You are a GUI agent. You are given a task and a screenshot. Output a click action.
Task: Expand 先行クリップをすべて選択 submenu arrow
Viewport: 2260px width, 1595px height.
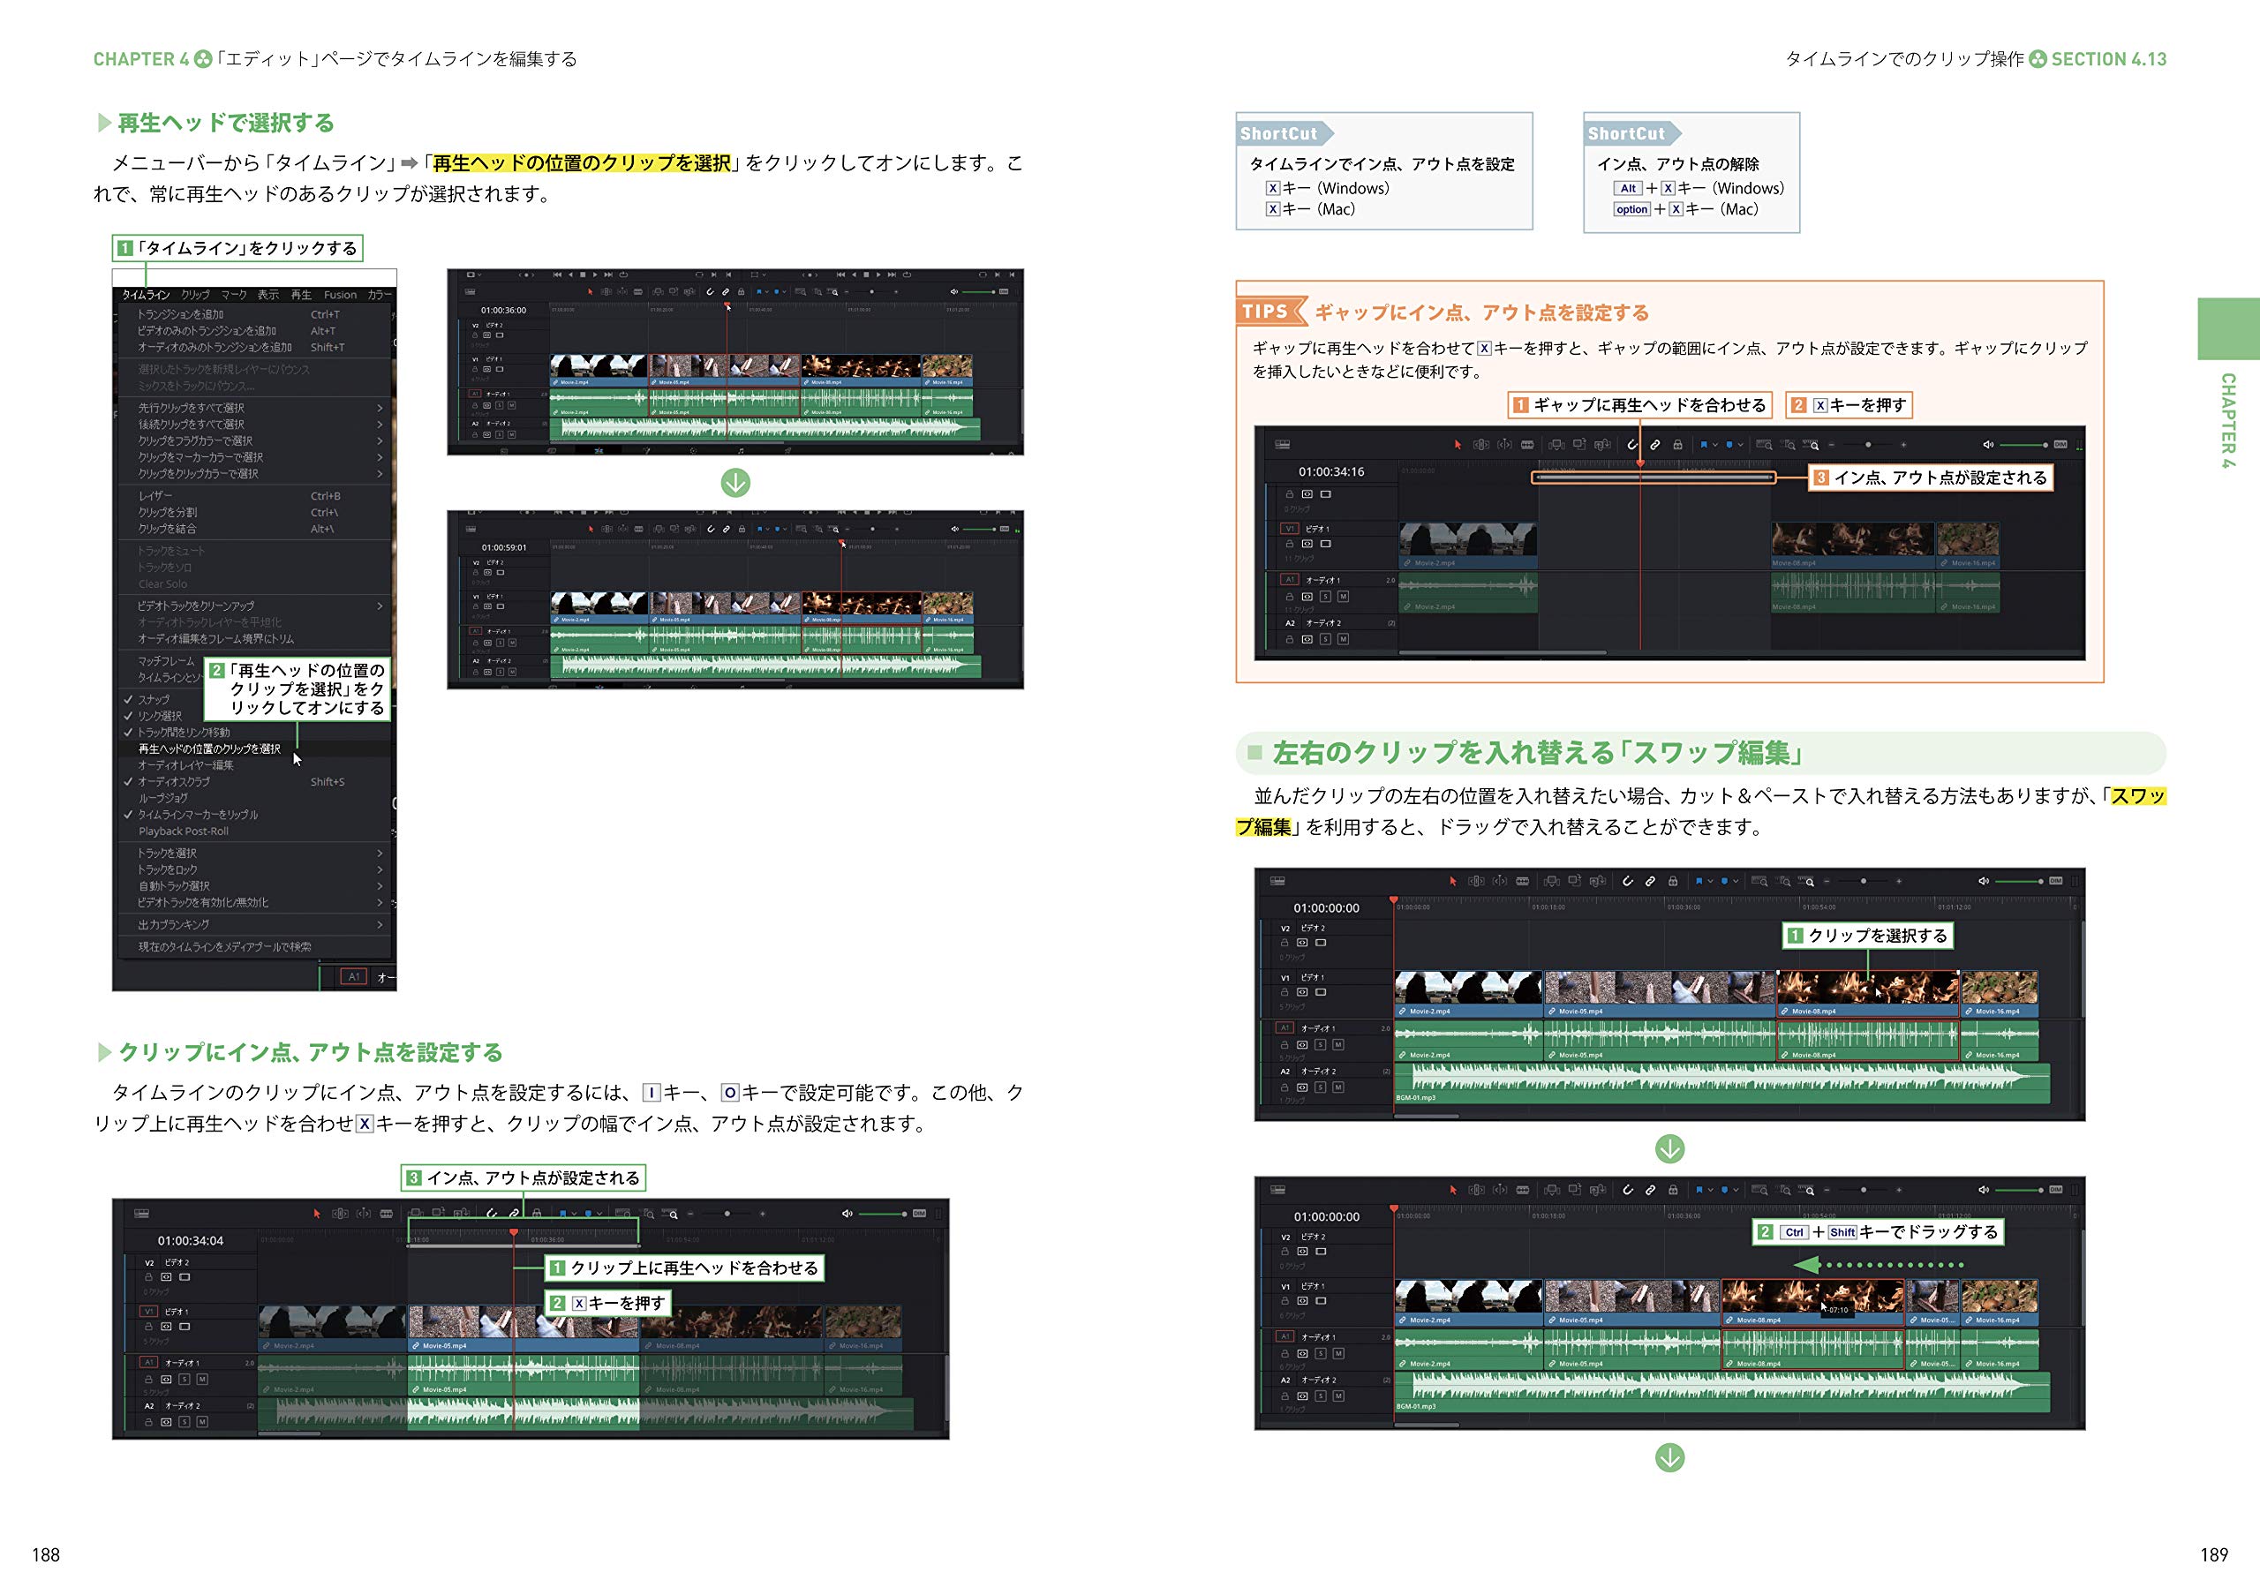(380, 408)
